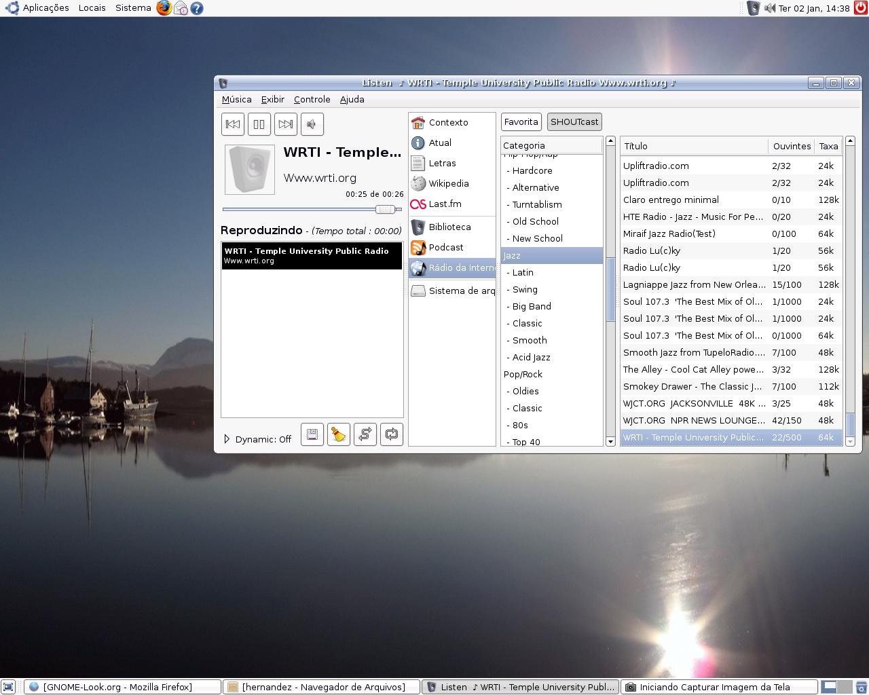Switch to the SHOUTcast tab
The width and height of the screenshot is (869, 695).
tap(574, 121)
